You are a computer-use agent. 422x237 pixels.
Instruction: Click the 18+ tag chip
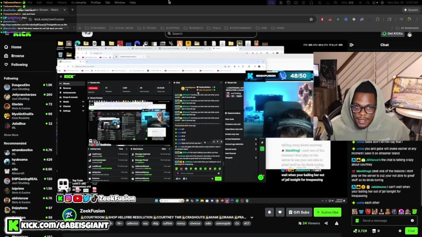[119, 223]
